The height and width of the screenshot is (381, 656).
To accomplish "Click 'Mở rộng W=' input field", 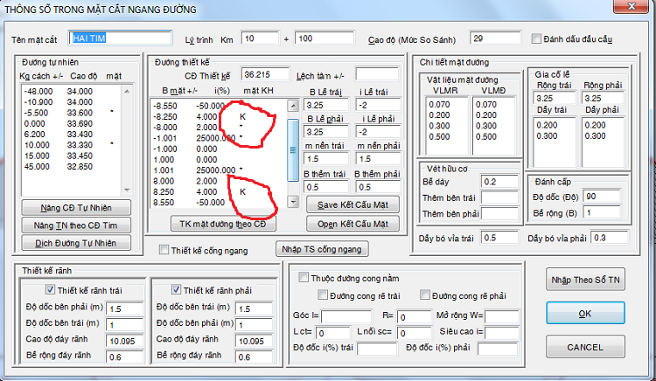I will 502,316.
